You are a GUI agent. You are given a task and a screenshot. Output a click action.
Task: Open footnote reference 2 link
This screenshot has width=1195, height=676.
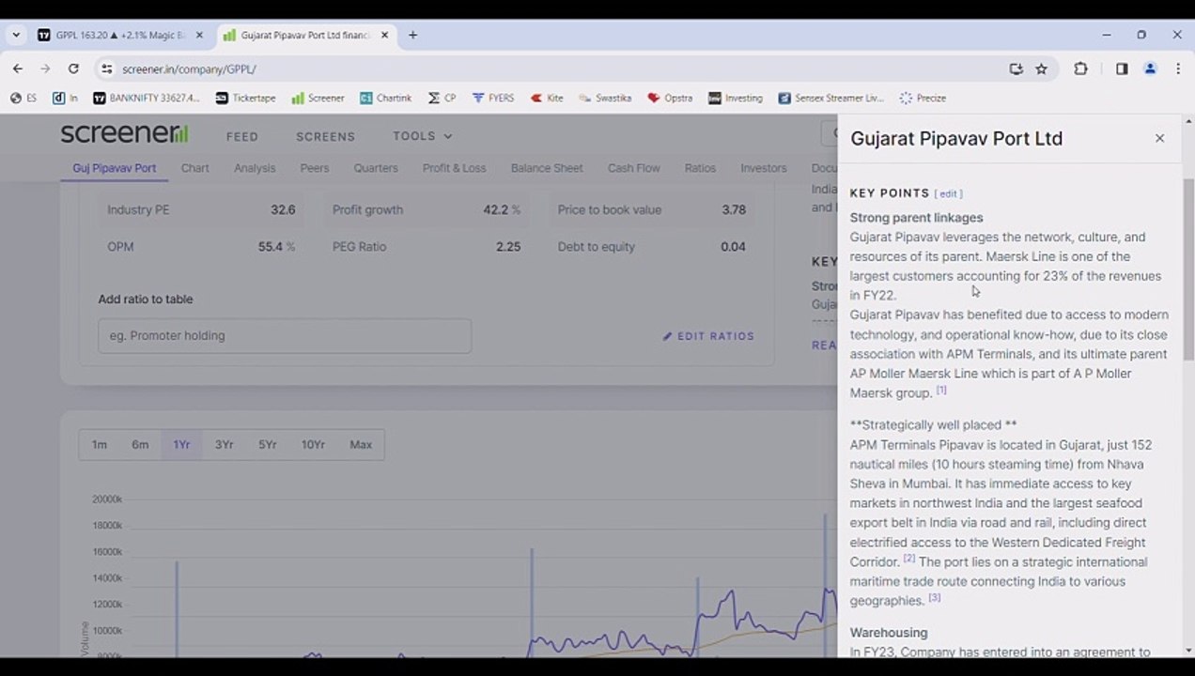coord(909,558)
